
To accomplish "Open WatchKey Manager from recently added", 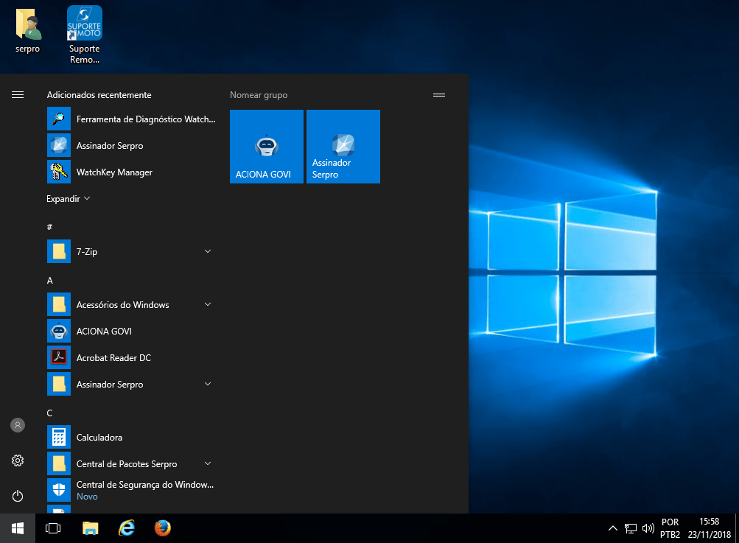I will coord(114,172).
